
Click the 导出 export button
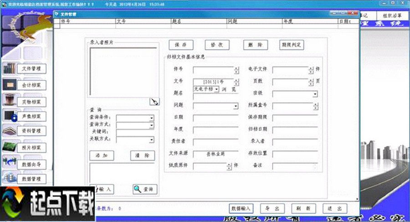[x=272, y=208]
